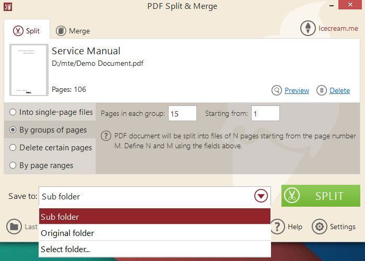The width and height of the screenshot is (365, 261).
Task: Choose Select folder... from the dropdown list
Action: [155, 249]
